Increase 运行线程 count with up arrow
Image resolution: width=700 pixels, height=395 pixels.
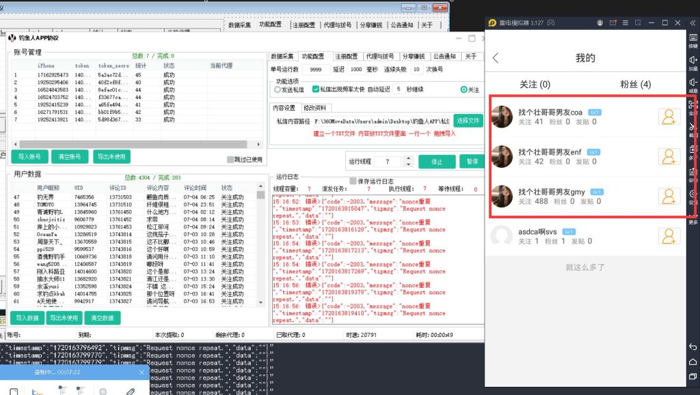click(x=408, y=159)
